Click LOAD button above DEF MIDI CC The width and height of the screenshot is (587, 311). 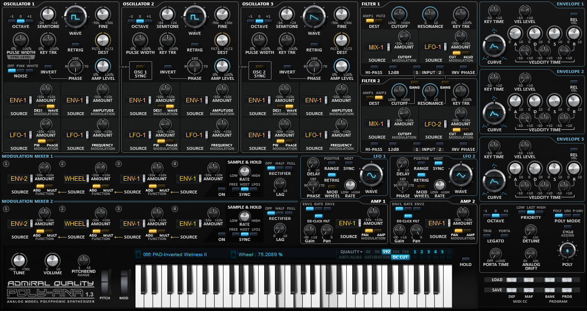point(511,280)
